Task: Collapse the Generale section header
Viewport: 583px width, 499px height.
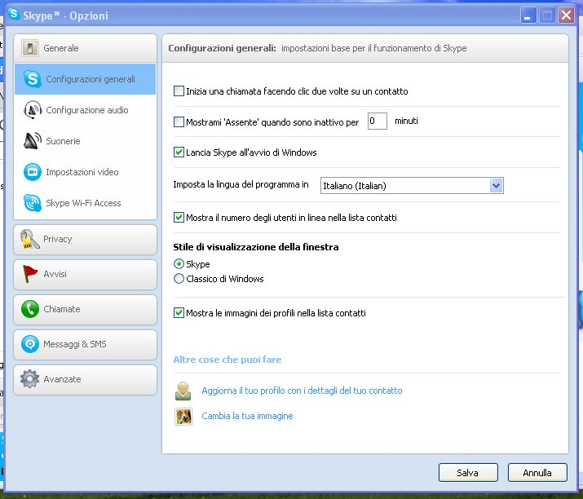Action: tap(85, 48)
